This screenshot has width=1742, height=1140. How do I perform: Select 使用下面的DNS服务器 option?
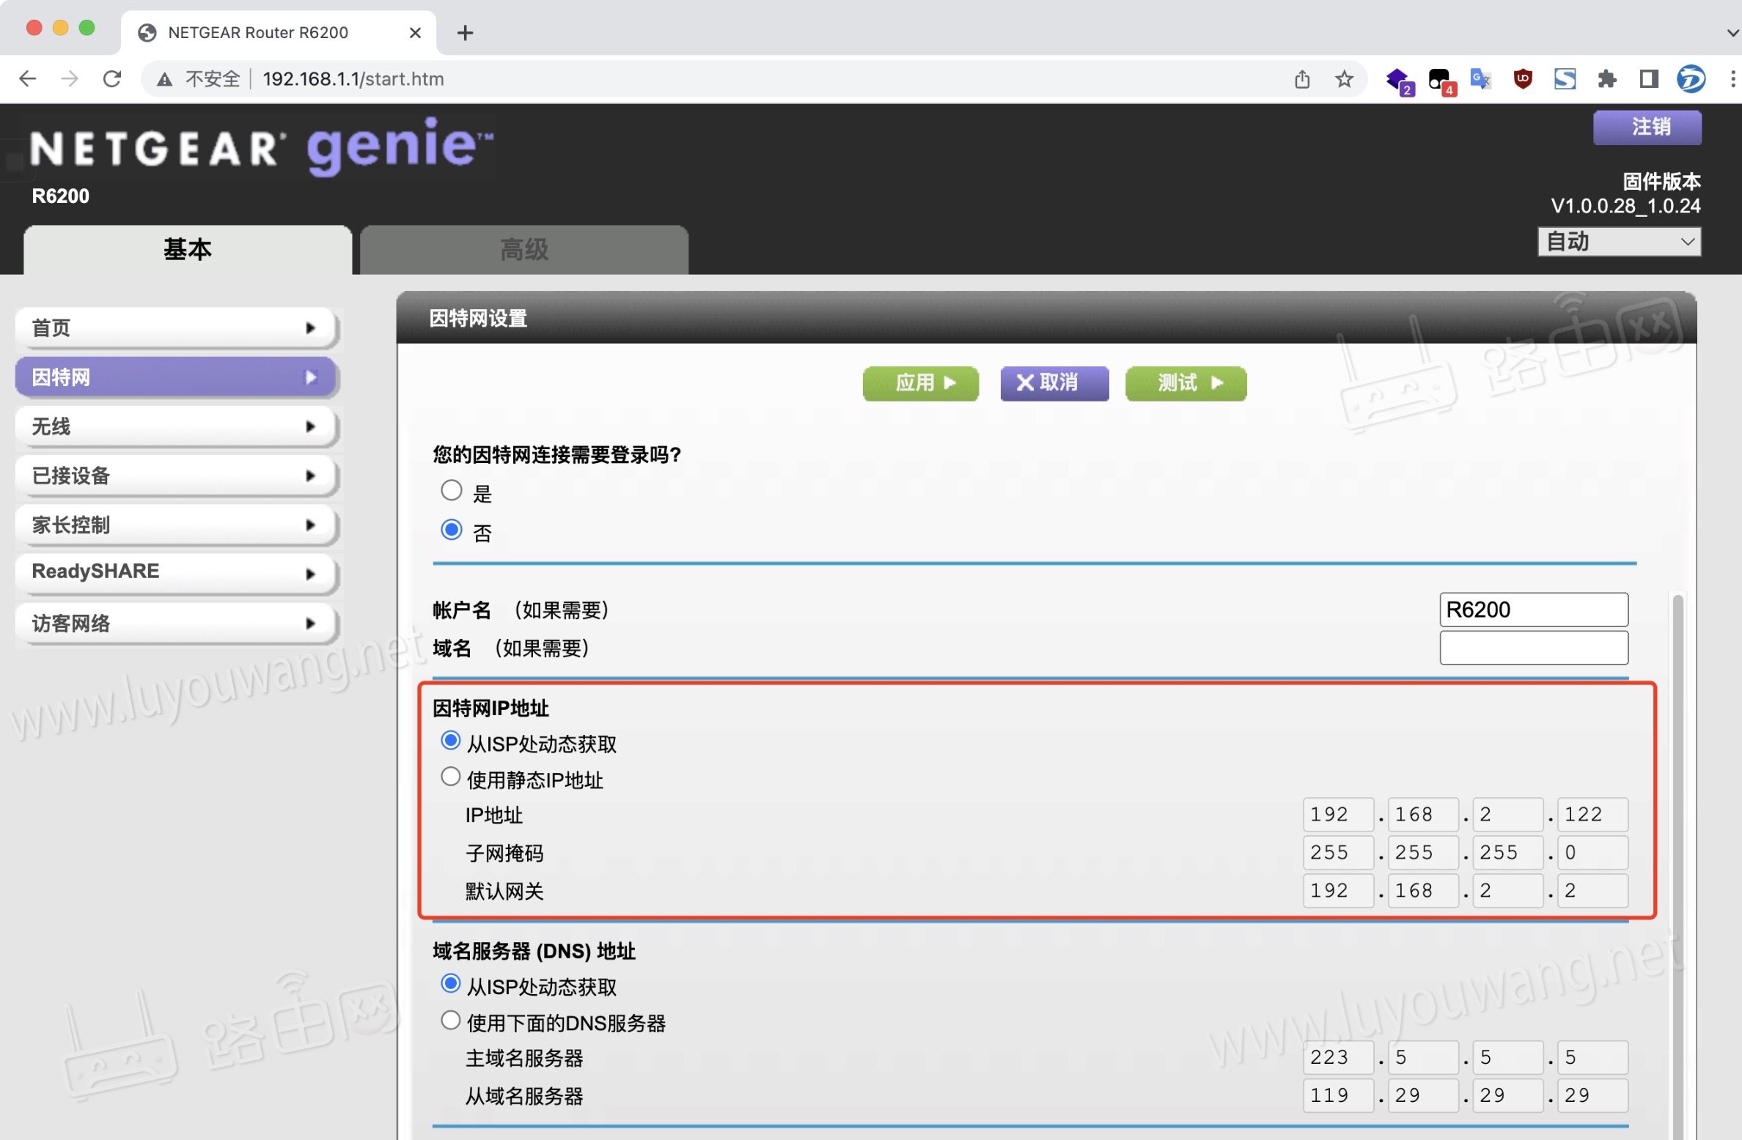(x=451, y=1020)
